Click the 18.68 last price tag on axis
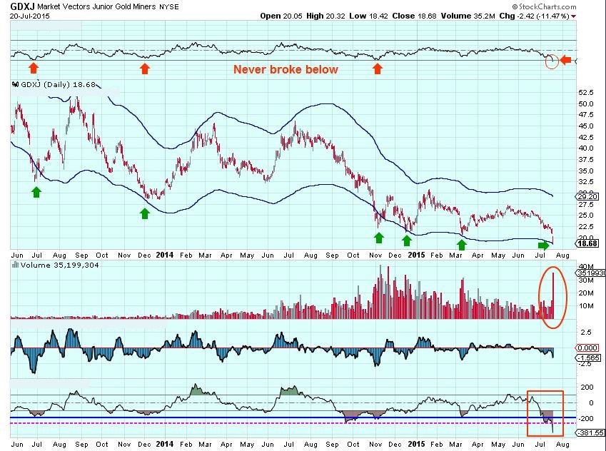Image resolution: width=606 pixels, height=451 pixels. [x=587, y=243]
